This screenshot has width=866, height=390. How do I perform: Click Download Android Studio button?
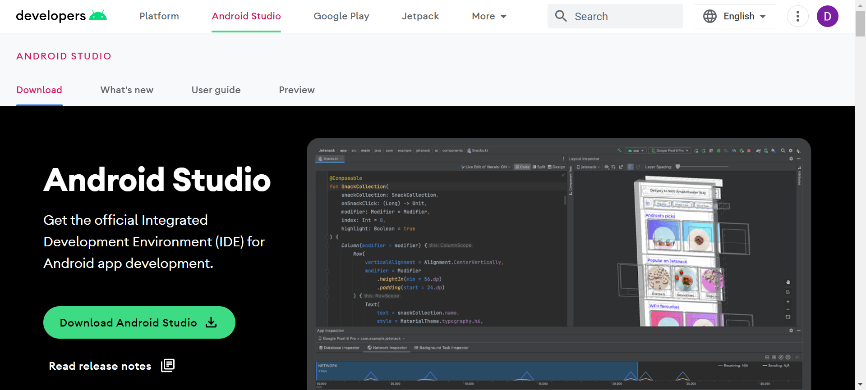coord(129,322)
